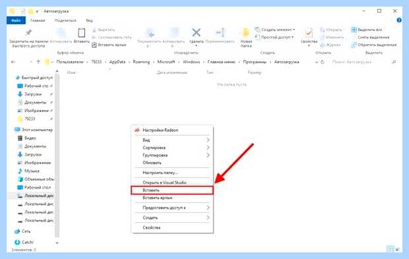
Task: Expand the Группировка submenu arrow
Action: click(208, 156)
